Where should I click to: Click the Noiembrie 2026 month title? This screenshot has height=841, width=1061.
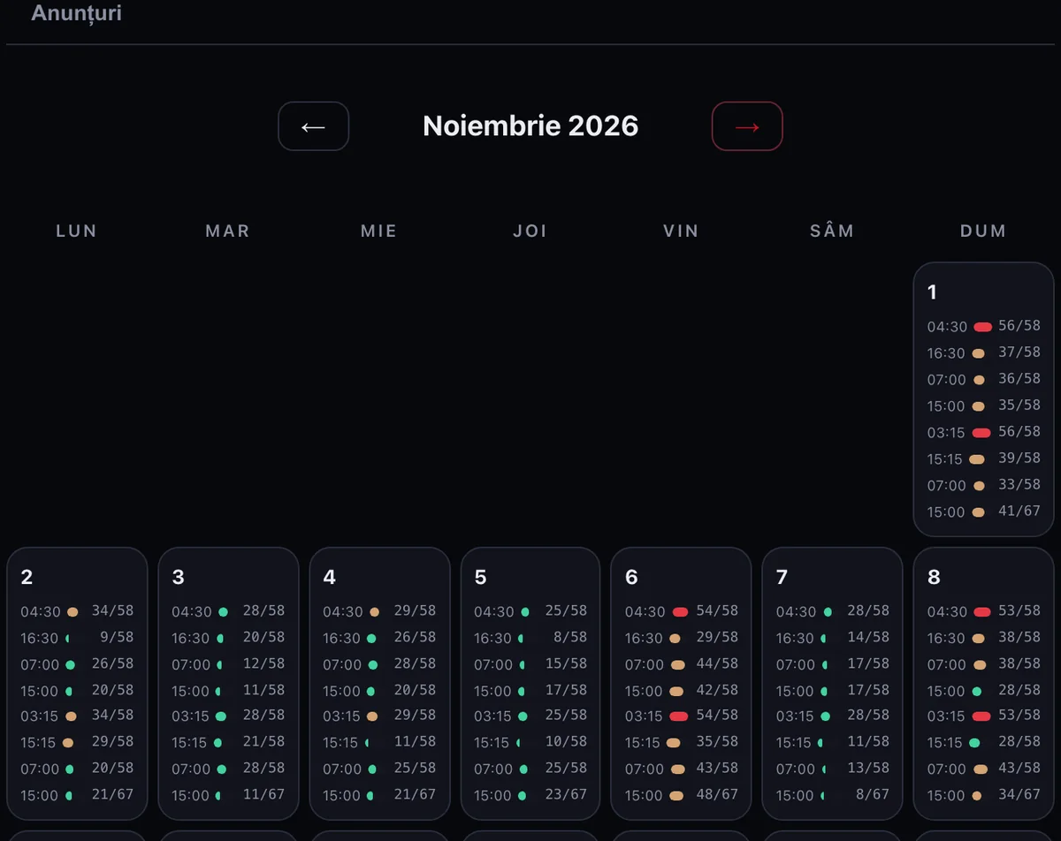[x=530, y=125]
